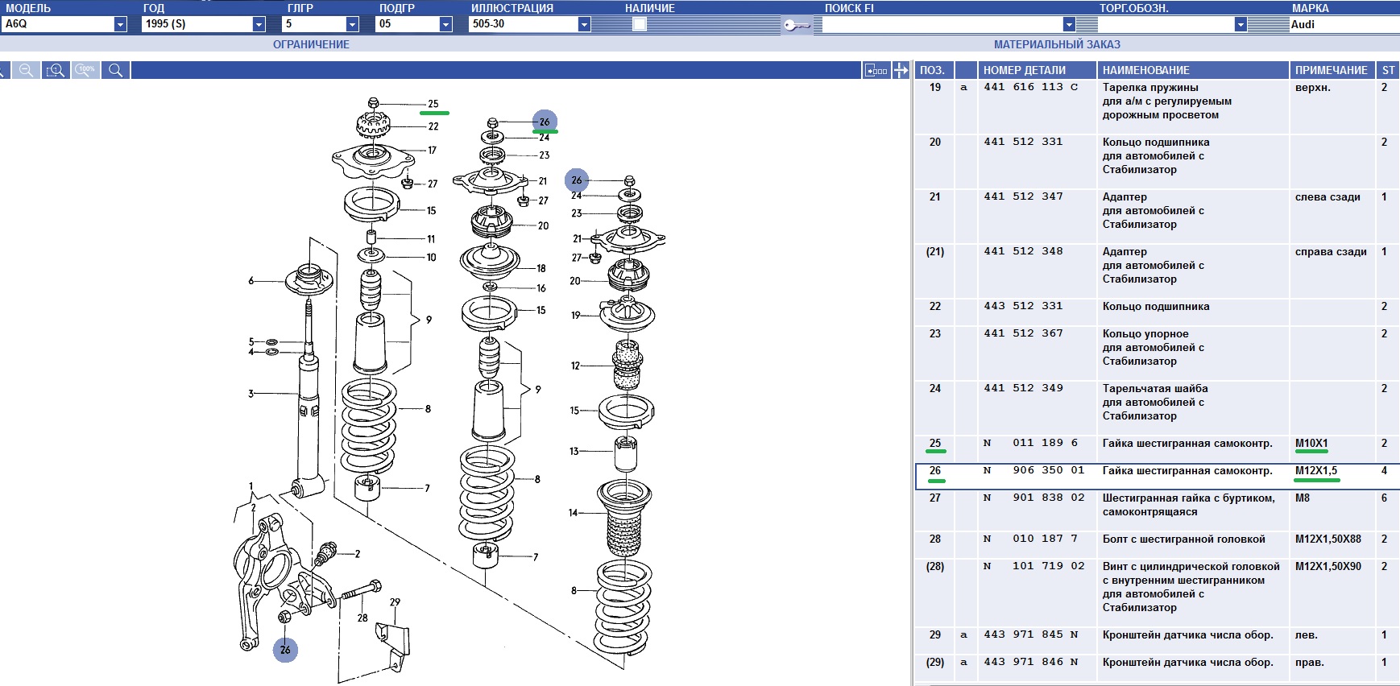The height and width of the screenshot is (686, 1400).
Task: Open the ИЛЛЮСТРАЦИЯ dropdown showing 505-30
Action: pyautogui.click(x=584, y=24)
